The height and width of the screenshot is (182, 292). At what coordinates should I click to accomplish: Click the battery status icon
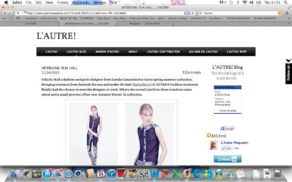click(x=259, y=2)
